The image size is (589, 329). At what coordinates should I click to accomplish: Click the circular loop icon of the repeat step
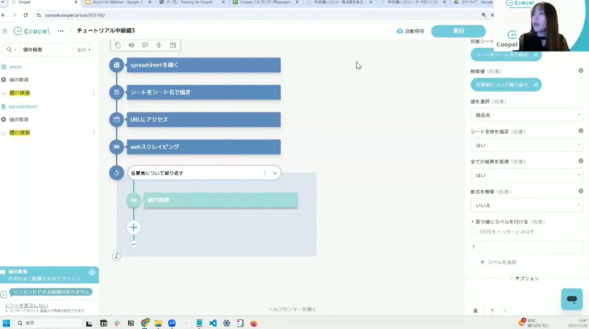pyautogui.click(x=117, y=173)
